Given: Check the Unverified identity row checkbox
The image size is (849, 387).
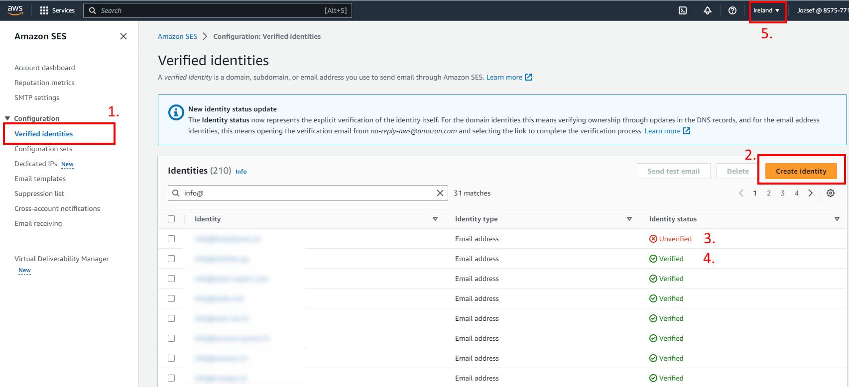Looking at the screenshot, I should pyautogui.click(x=171, y=239).
